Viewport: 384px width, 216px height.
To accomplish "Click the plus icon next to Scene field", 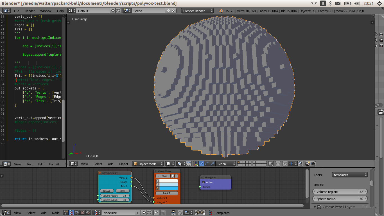I will tap(168, 11).
